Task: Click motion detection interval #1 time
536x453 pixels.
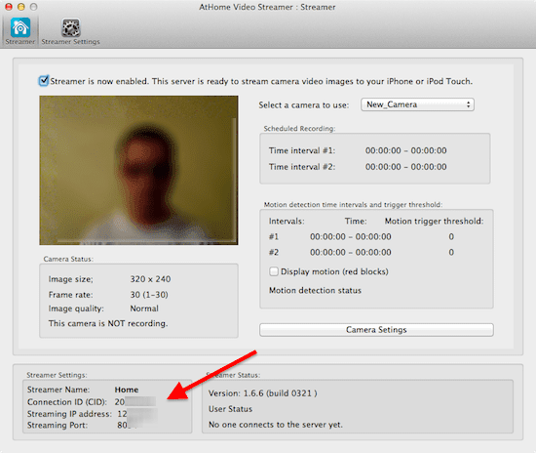Action: click(x=351, y=236)
